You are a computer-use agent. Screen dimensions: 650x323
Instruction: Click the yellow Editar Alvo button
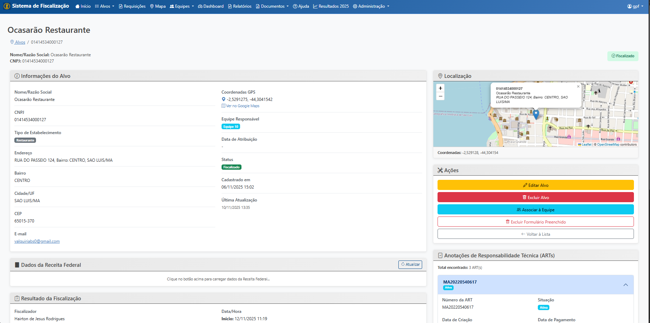tap(535, 185)
